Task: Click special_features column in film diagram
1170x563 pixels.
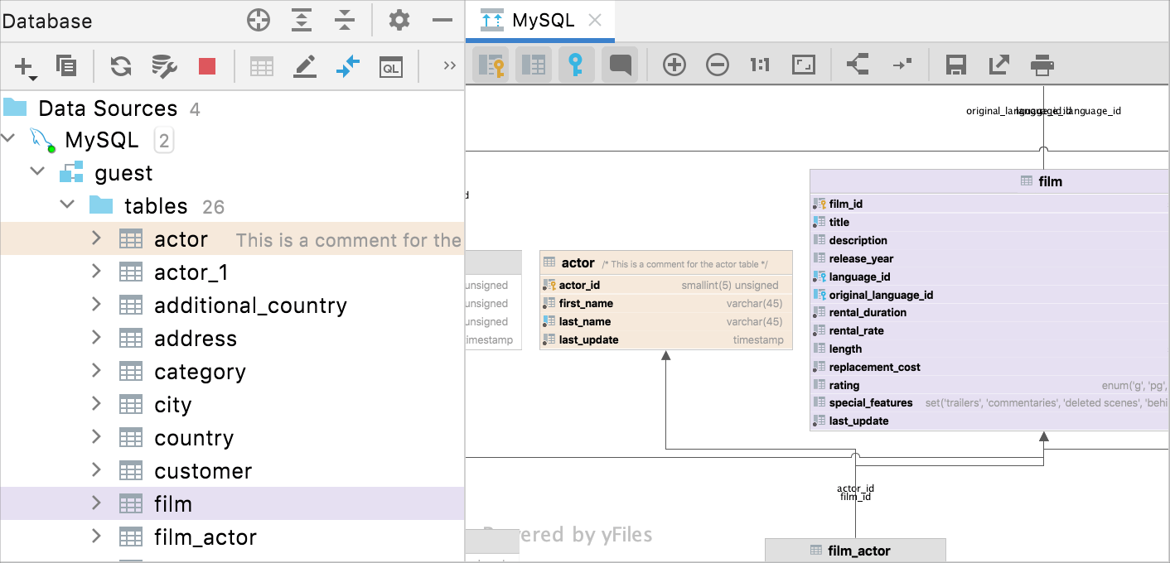Action: pos(989,402)
